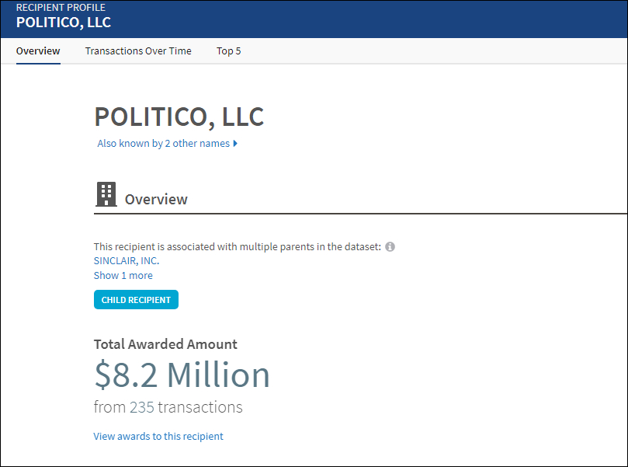Show 1 more parent recipient

tap(123, 276)
